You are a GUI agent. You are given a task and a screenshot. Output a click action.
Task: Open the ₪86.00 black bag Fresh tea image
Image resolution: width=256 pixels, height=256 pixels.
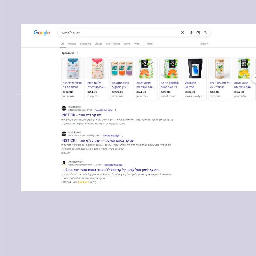pos(195,68)
